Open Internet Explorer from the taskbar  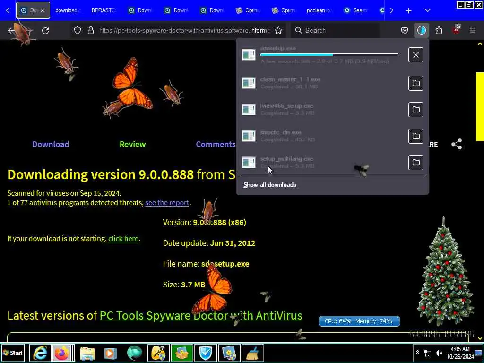(40, 353)
